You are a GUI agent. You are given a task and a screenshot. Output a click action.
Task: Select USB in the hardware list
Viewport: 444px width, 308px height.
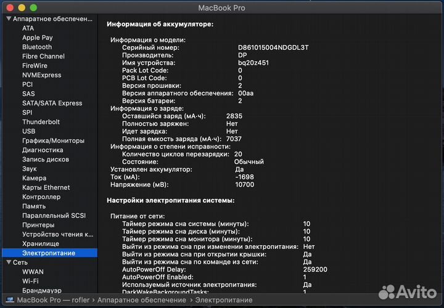pos(29,131)
